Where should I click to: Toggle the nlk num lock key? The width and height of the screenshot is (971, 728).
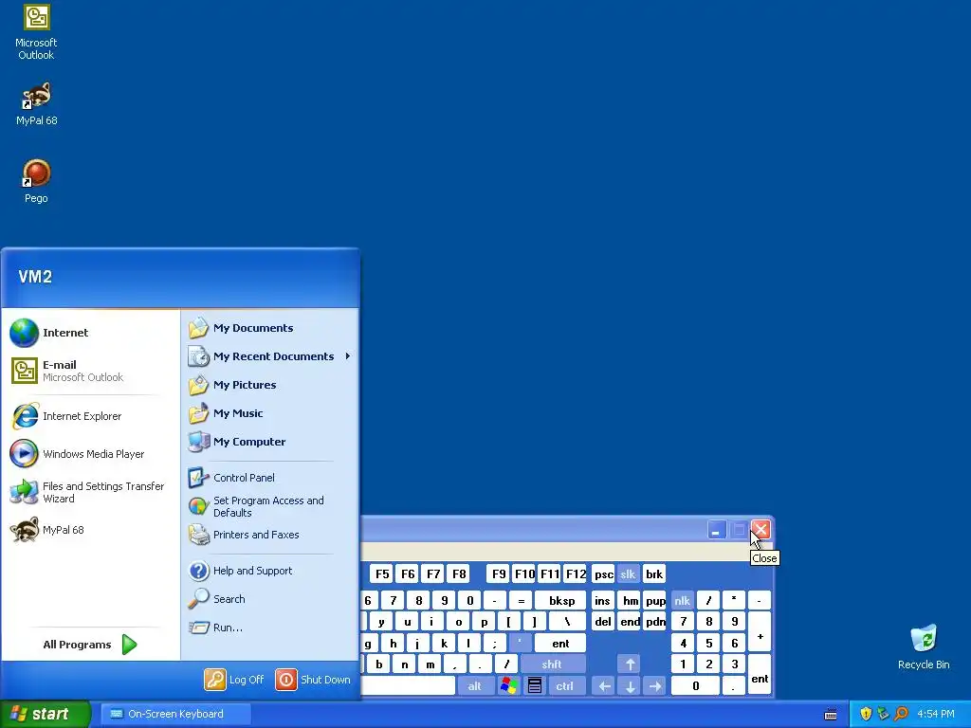pyautogui.click(x=682, y=600)
